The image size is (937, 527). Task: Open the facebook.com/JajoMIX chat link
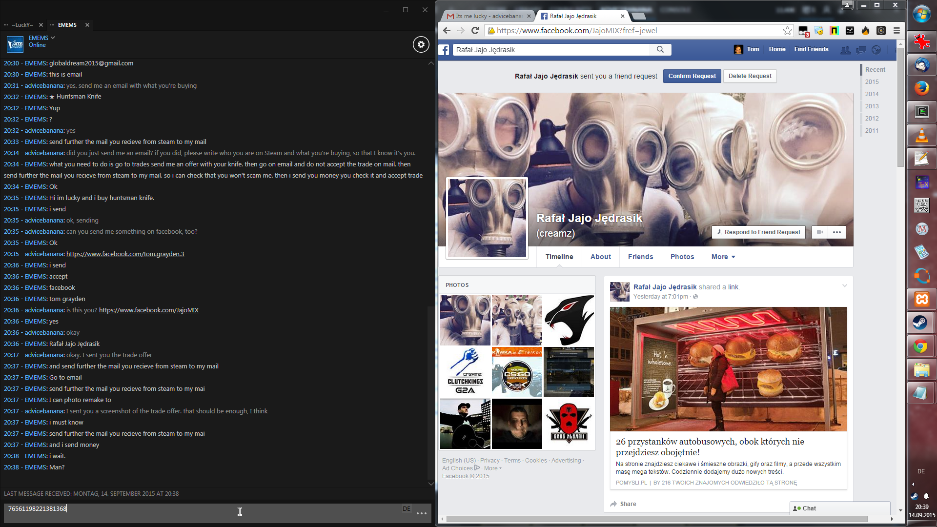pos(148,310)
